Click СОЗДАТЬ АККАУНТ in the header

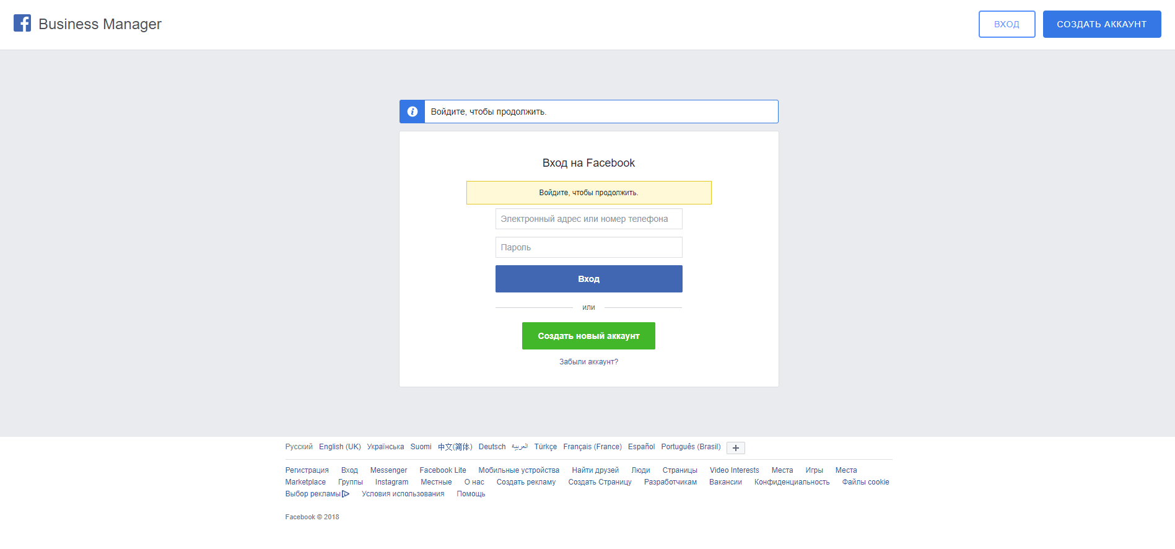[x=1101, y=24]
